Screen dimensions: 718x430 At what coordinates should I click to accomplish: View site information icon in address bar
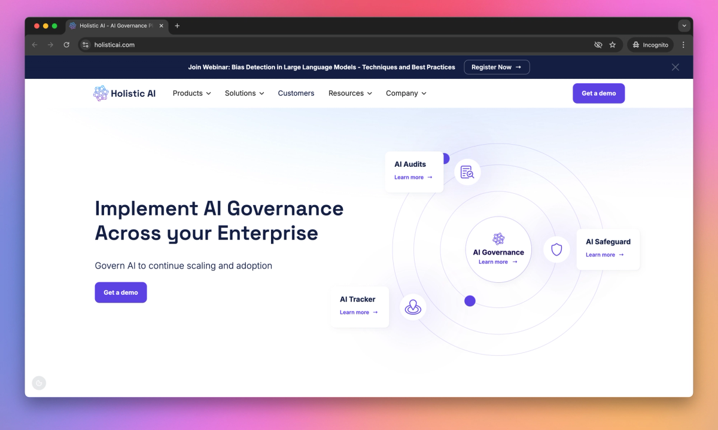86,45
